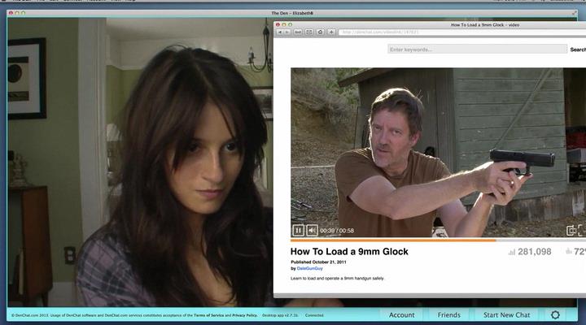586x325 pixels.
Task: Pause the Glock video playback
Action: [299, 231]
